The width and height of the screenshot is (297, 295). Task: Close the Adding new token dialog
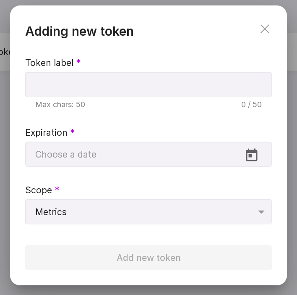pyautogui.click(x=265, y=29)
